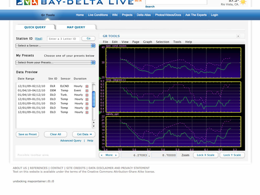The image size is (260, 195).
Task: Click the Search link under search box
Action: click(x=150, y=6)
